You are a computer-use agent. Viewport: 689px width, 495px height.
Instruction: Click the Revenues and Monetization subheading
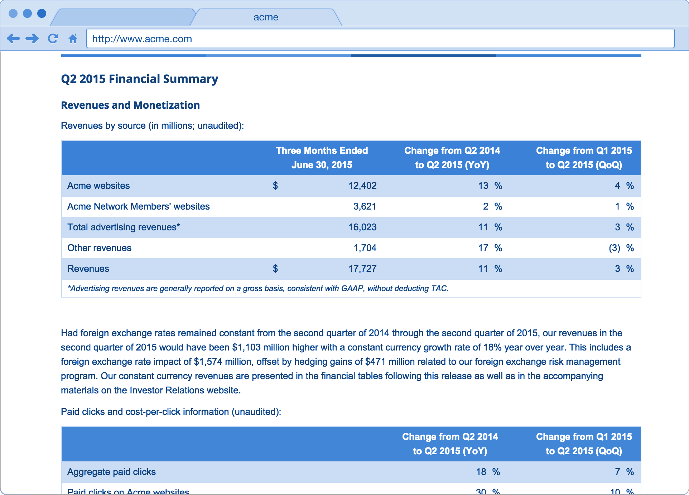130,105
